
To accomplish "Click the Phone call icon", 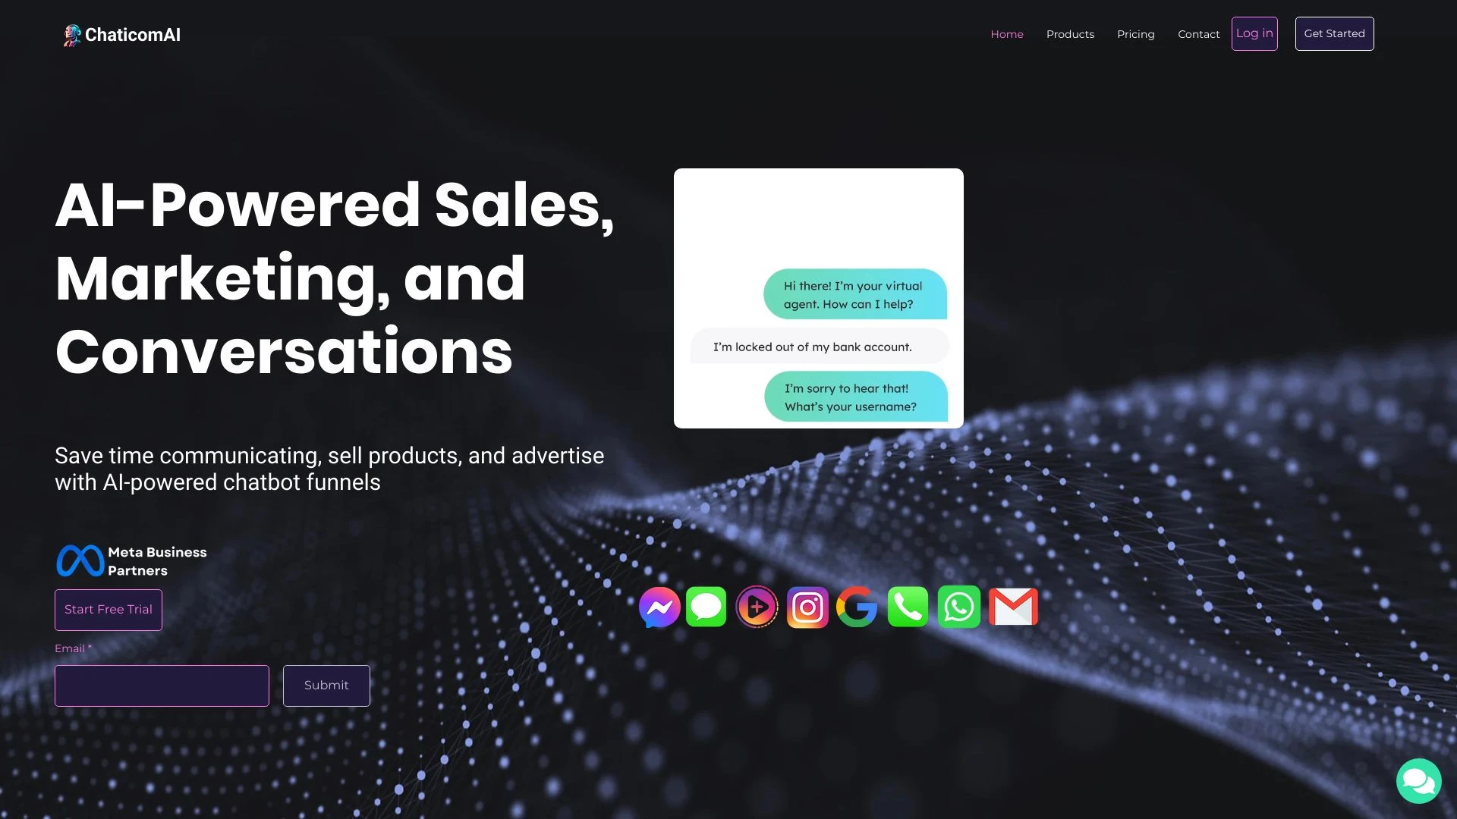I will (908, 607).
